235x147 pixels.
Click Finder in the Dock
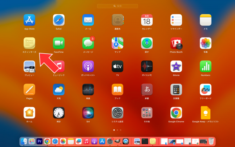[24, 141]
